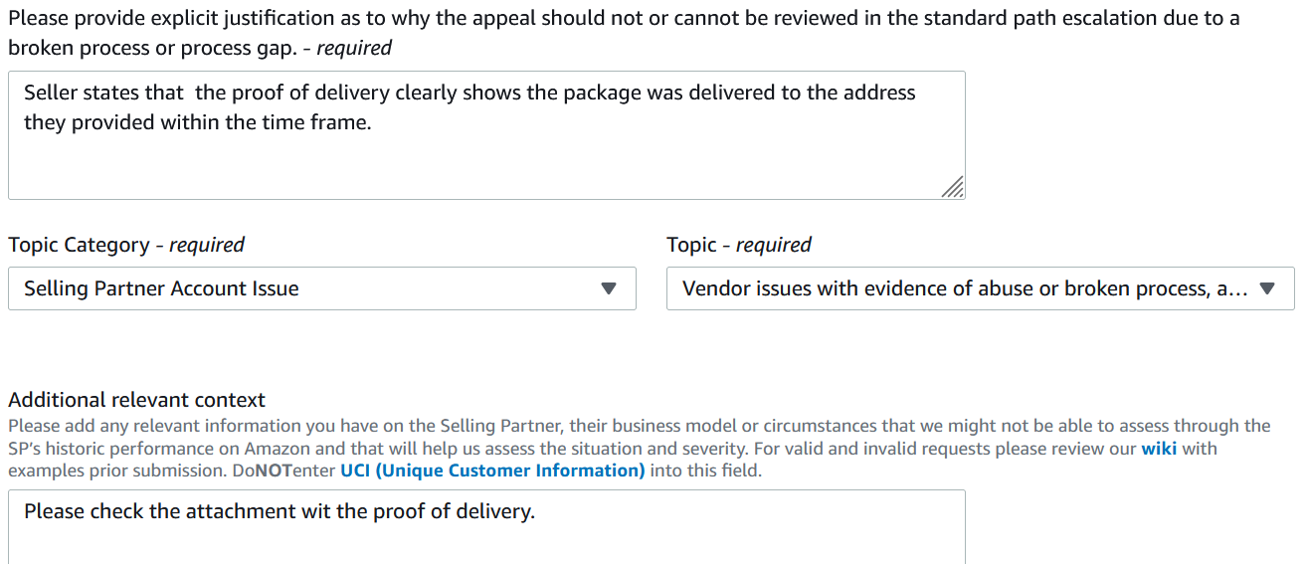1309x564 pixels.
Task: Focus the explicit justification text area
Action: coord(486,135)
